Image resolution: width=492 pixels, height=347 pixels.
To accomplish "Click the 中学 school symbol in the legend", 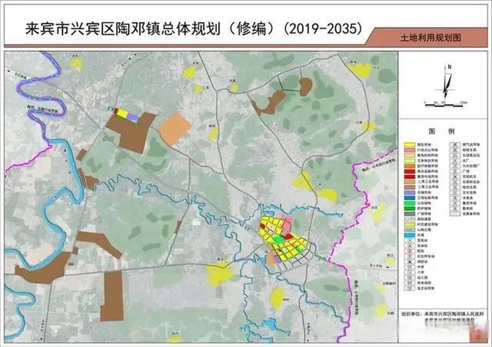I will 409,267.
